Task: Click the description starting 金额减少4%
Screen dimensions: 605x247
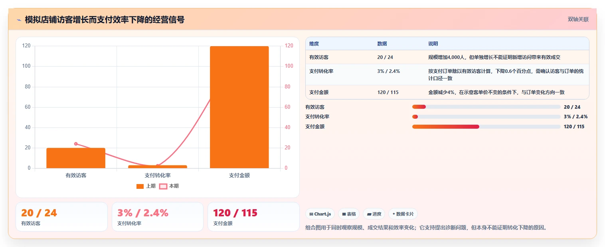Action: click(496, 92)
